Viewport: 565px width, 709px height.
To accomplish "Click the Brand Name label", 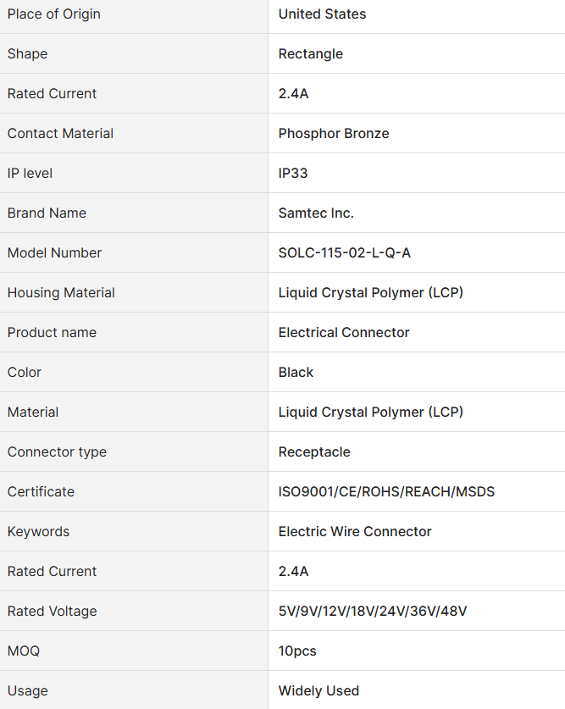I will pyautogui.click(x=47, y=213).
